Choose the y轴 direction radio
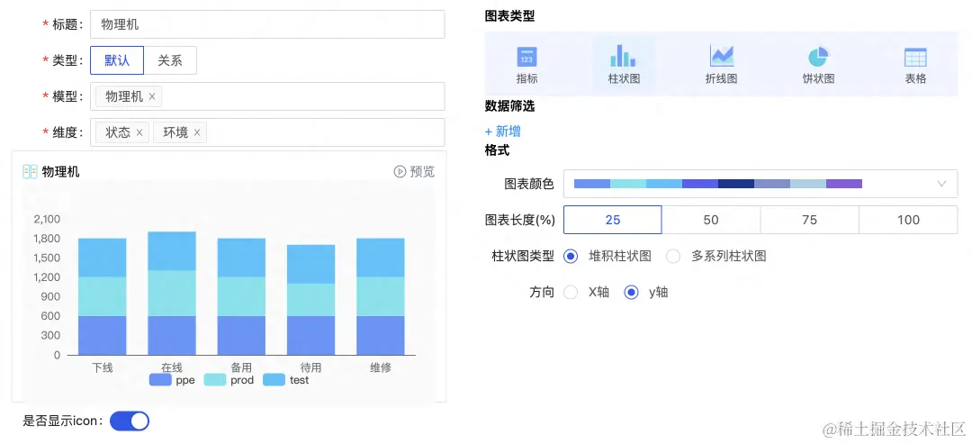The height and width of the screenshot is (444, 972). pos(632,292)
